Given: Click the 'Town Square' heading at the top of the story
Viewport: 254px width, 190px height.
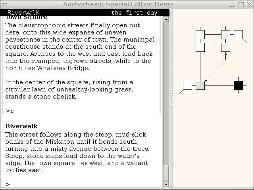Looking at the screenshot, I should pyautogui.click(x=26, y=17).
